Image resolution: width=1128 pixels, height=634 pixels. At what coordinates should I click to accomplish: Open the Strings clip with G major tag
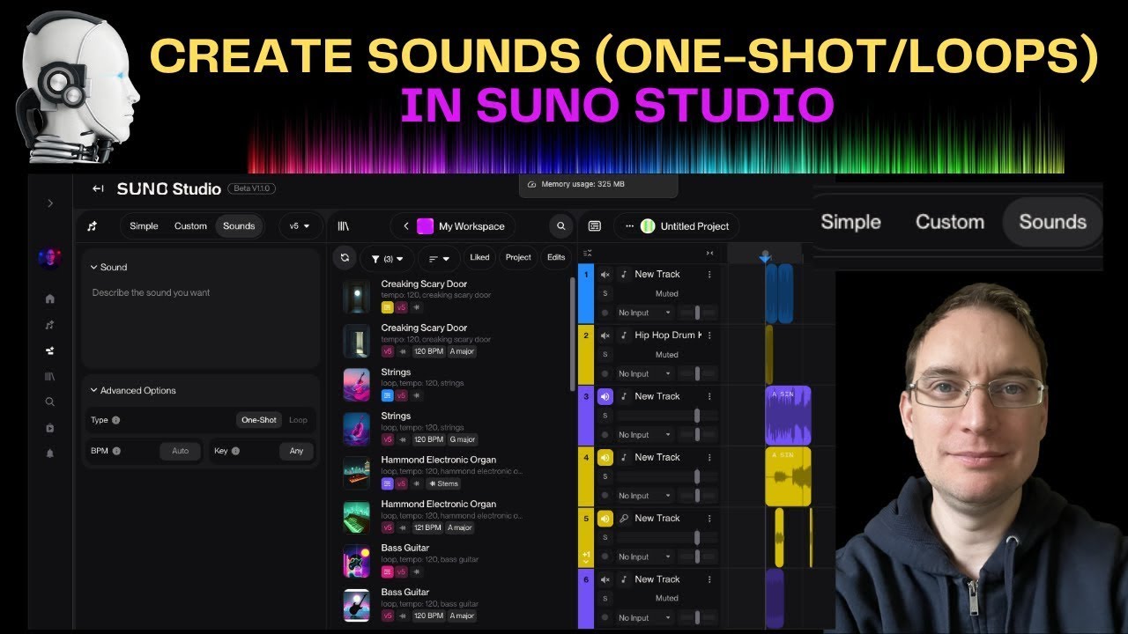point(396,416)
